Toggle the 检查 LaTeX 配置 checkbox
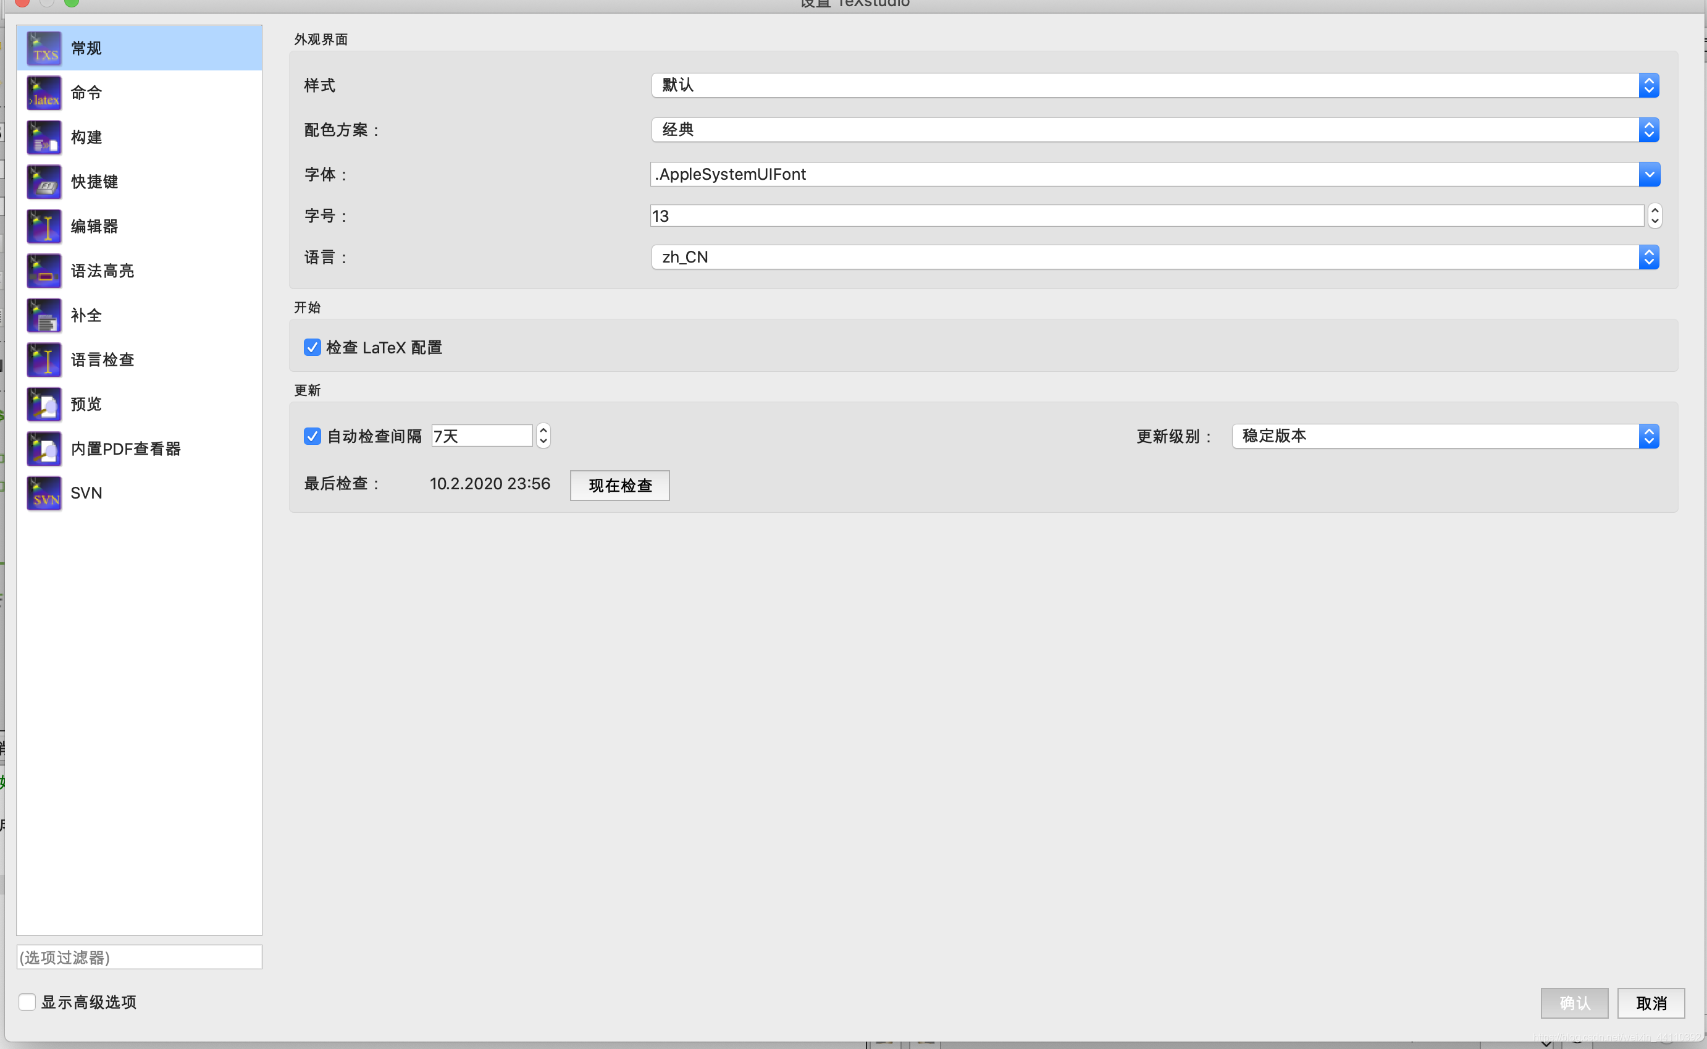 click(312, 347)
